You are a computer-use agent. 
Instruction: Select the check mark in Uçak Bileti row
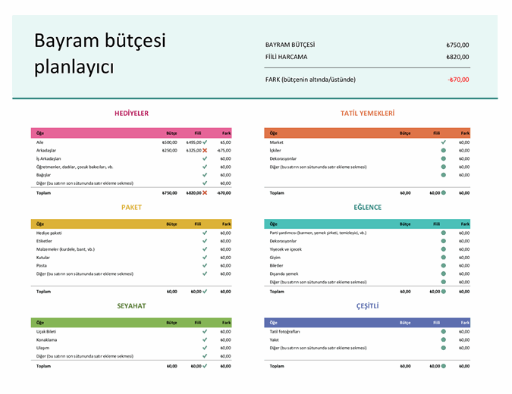205,331
